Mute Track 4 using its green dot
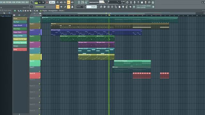This screenshot has height=115, width=205. click(x=39, y=41)
